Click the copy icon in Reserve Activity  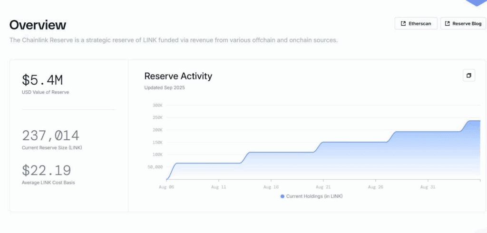coord(468,76)
